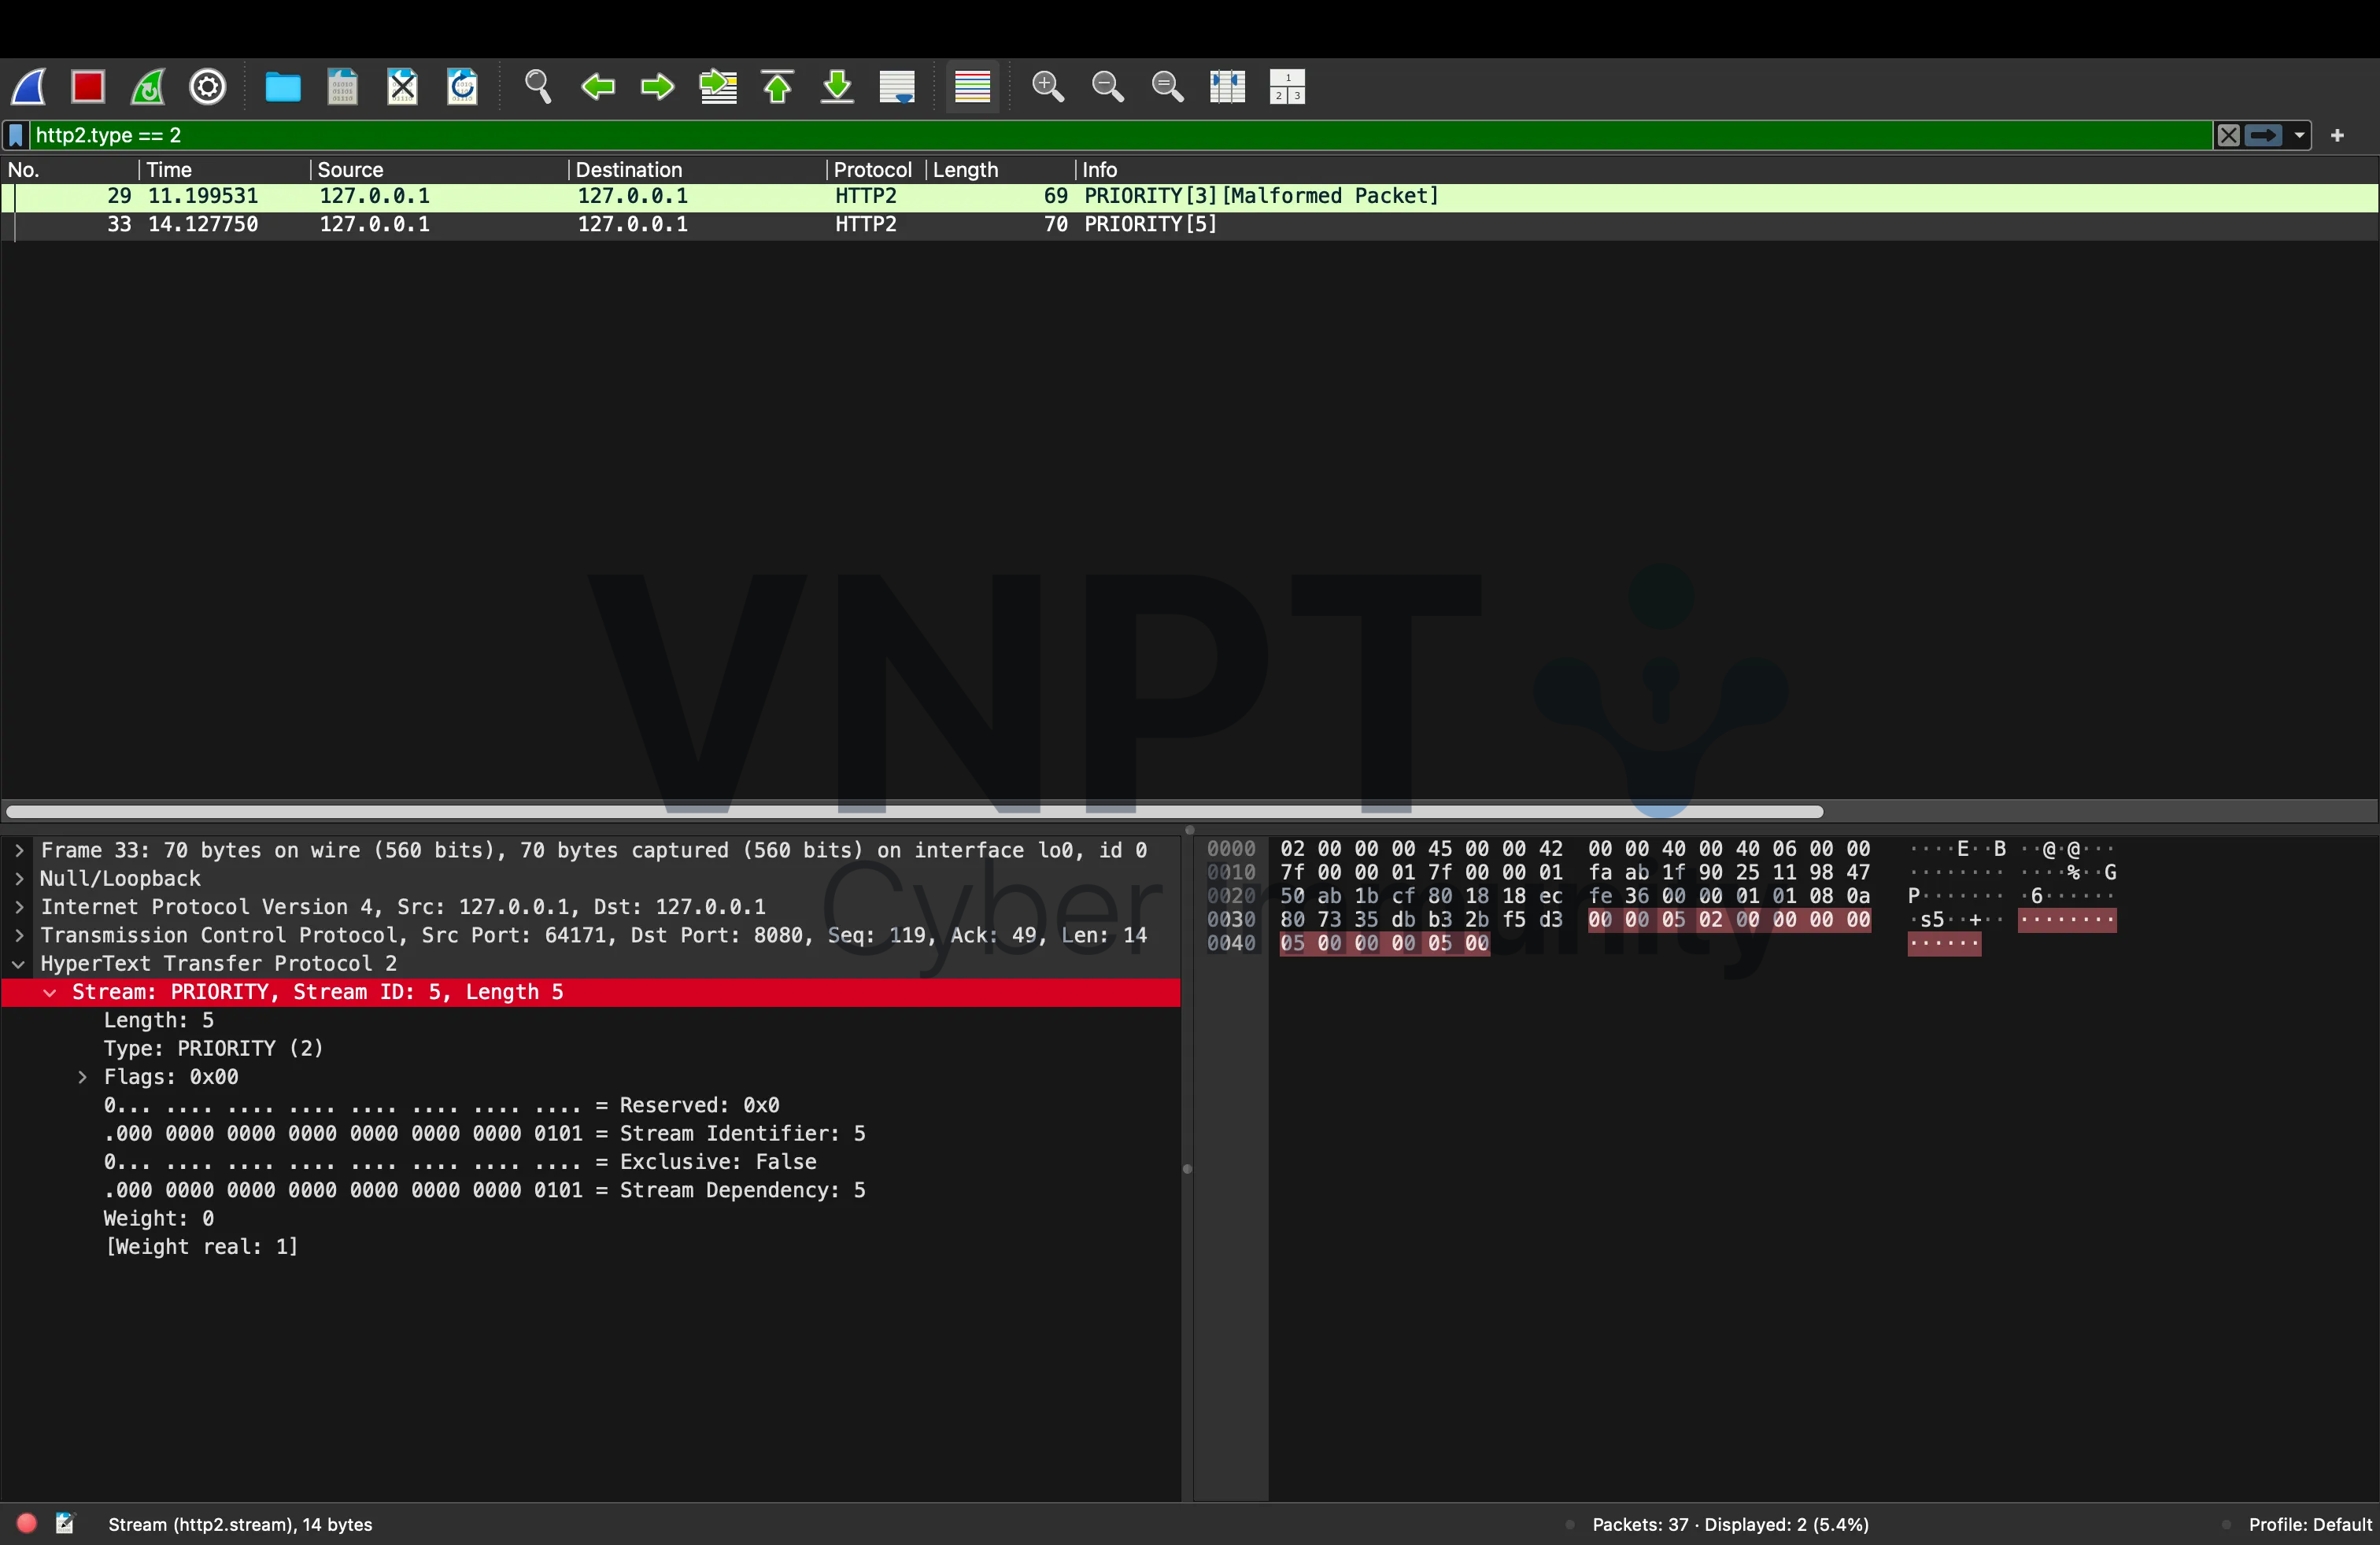Open the display filter history dropdown
Screen dimensions: 2380x1545
[2300, 135]
